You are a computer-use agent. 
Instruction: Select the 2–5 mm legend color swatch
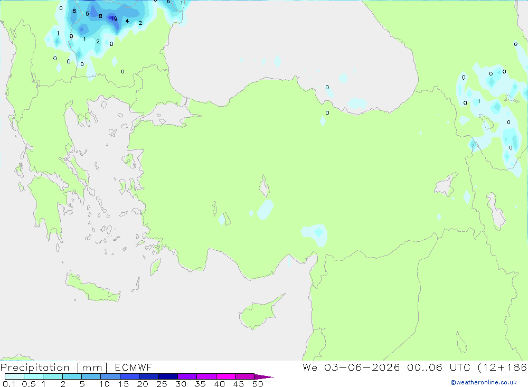click(x=72, y=376)
